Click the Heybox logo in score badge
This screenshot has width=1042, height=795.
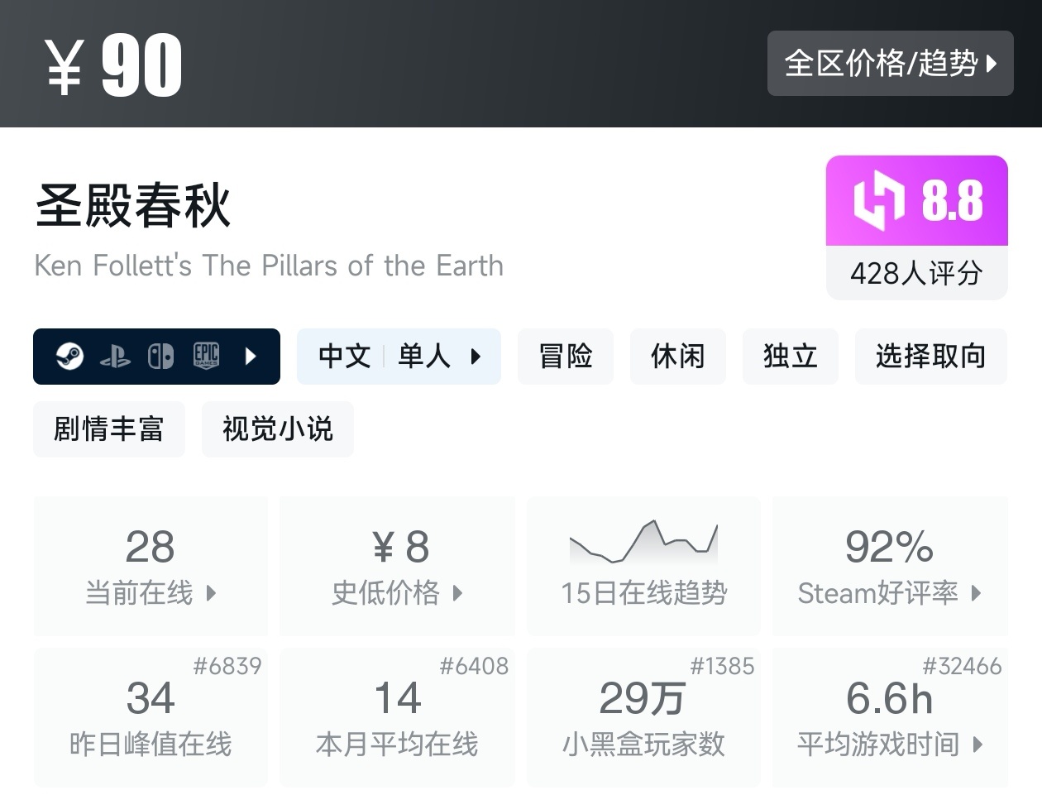coord(879,200)
